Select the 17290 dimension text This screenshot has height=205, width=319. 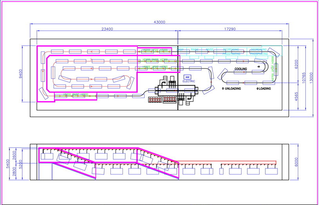[229, 29]
